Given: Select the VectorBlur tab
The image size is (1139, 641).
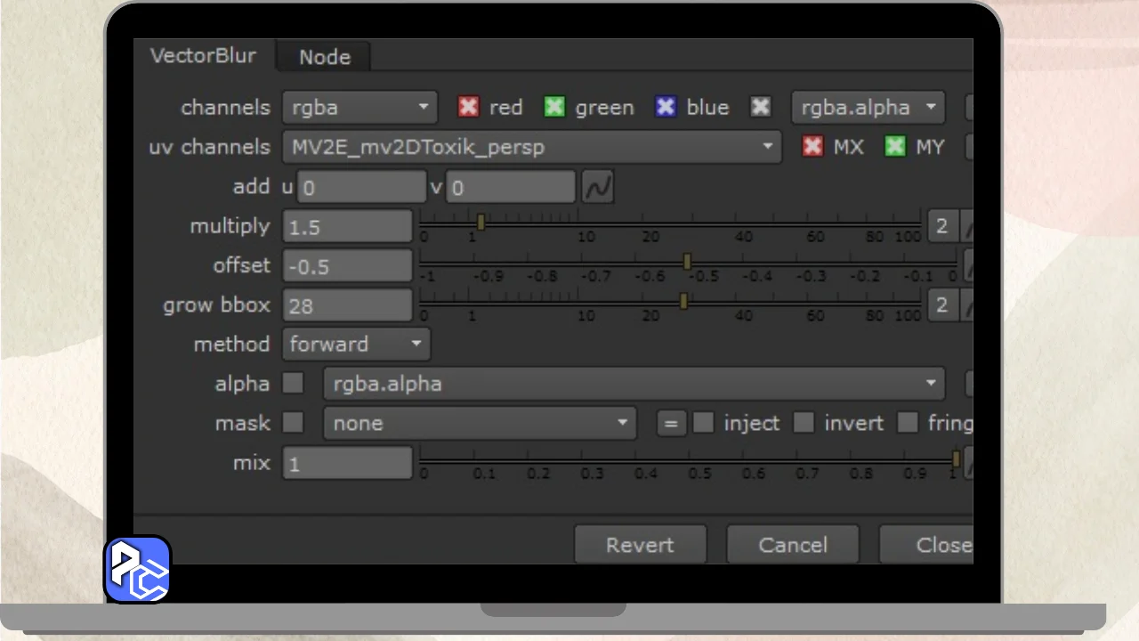Looking at the screenshot, I should [203, 55].
